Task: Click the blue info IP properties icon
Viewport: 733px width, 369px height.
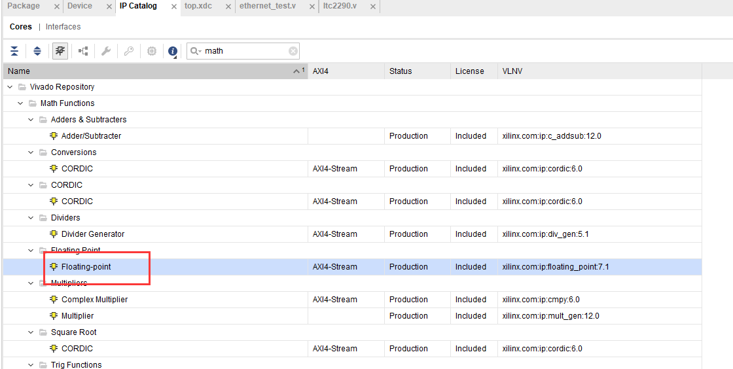Action: [173, 51]
